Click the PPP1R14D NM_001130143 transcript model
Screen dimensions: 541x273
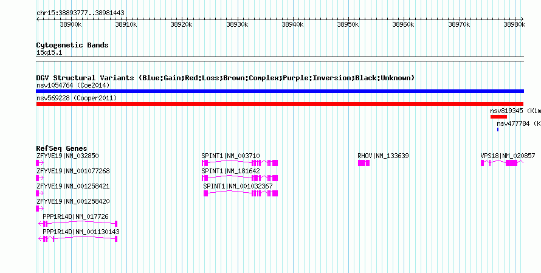(78, 239)
